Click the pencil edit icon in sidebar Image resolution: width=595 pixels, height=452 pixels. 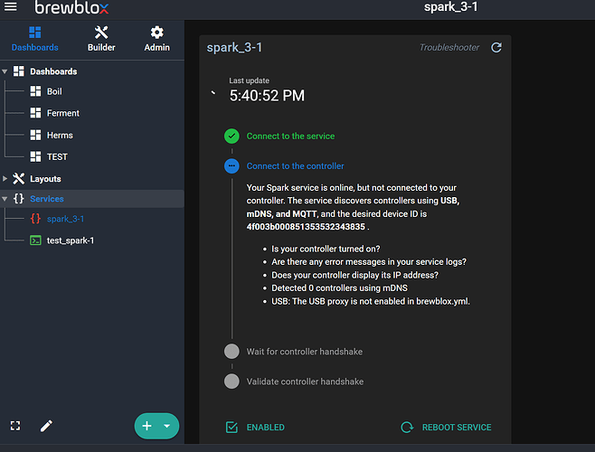tap(46, 426)
